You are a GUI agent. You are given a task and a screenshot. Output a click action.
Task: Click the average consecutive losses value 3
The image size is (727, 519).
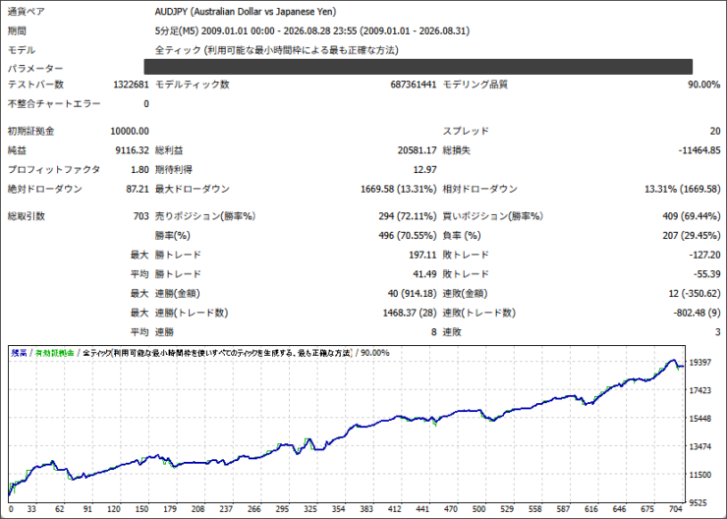718,332
